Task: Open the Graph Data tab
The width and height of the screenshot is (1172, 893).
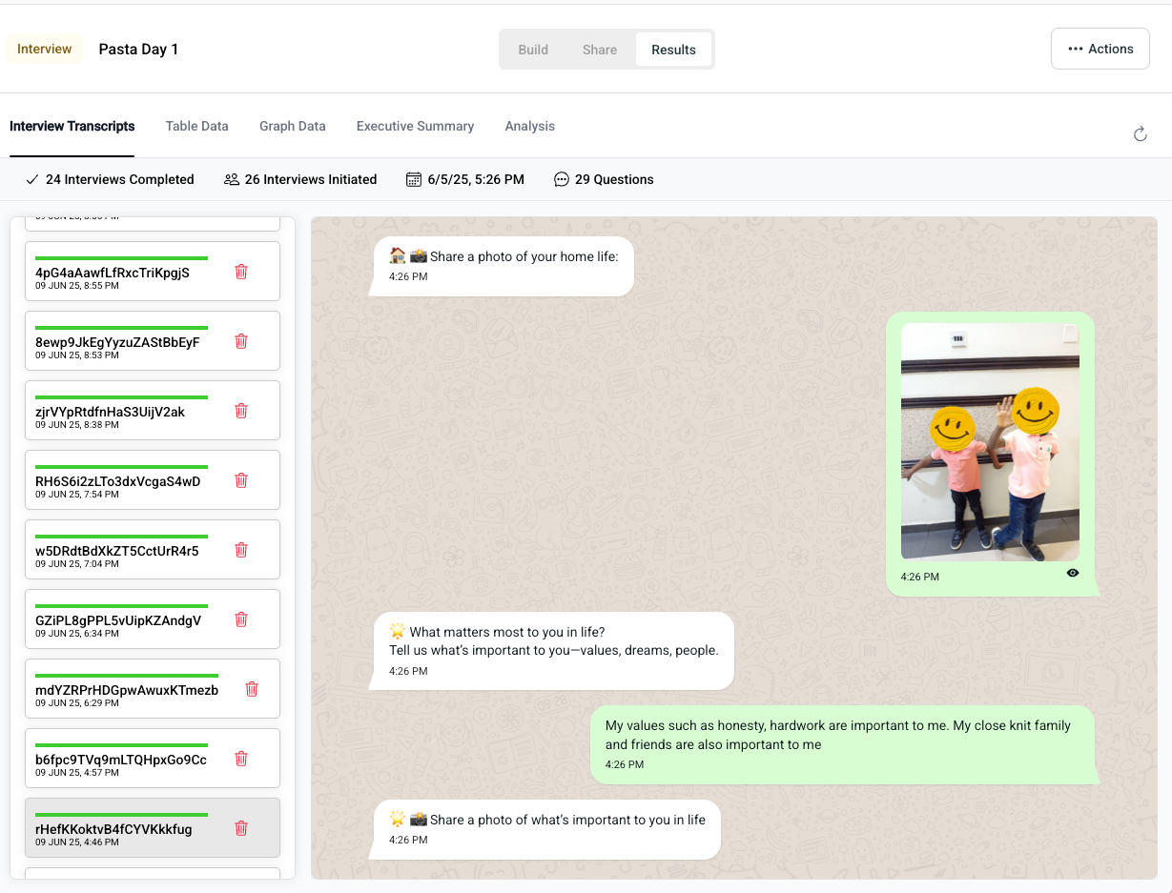Action: click(x=293, y=126)
